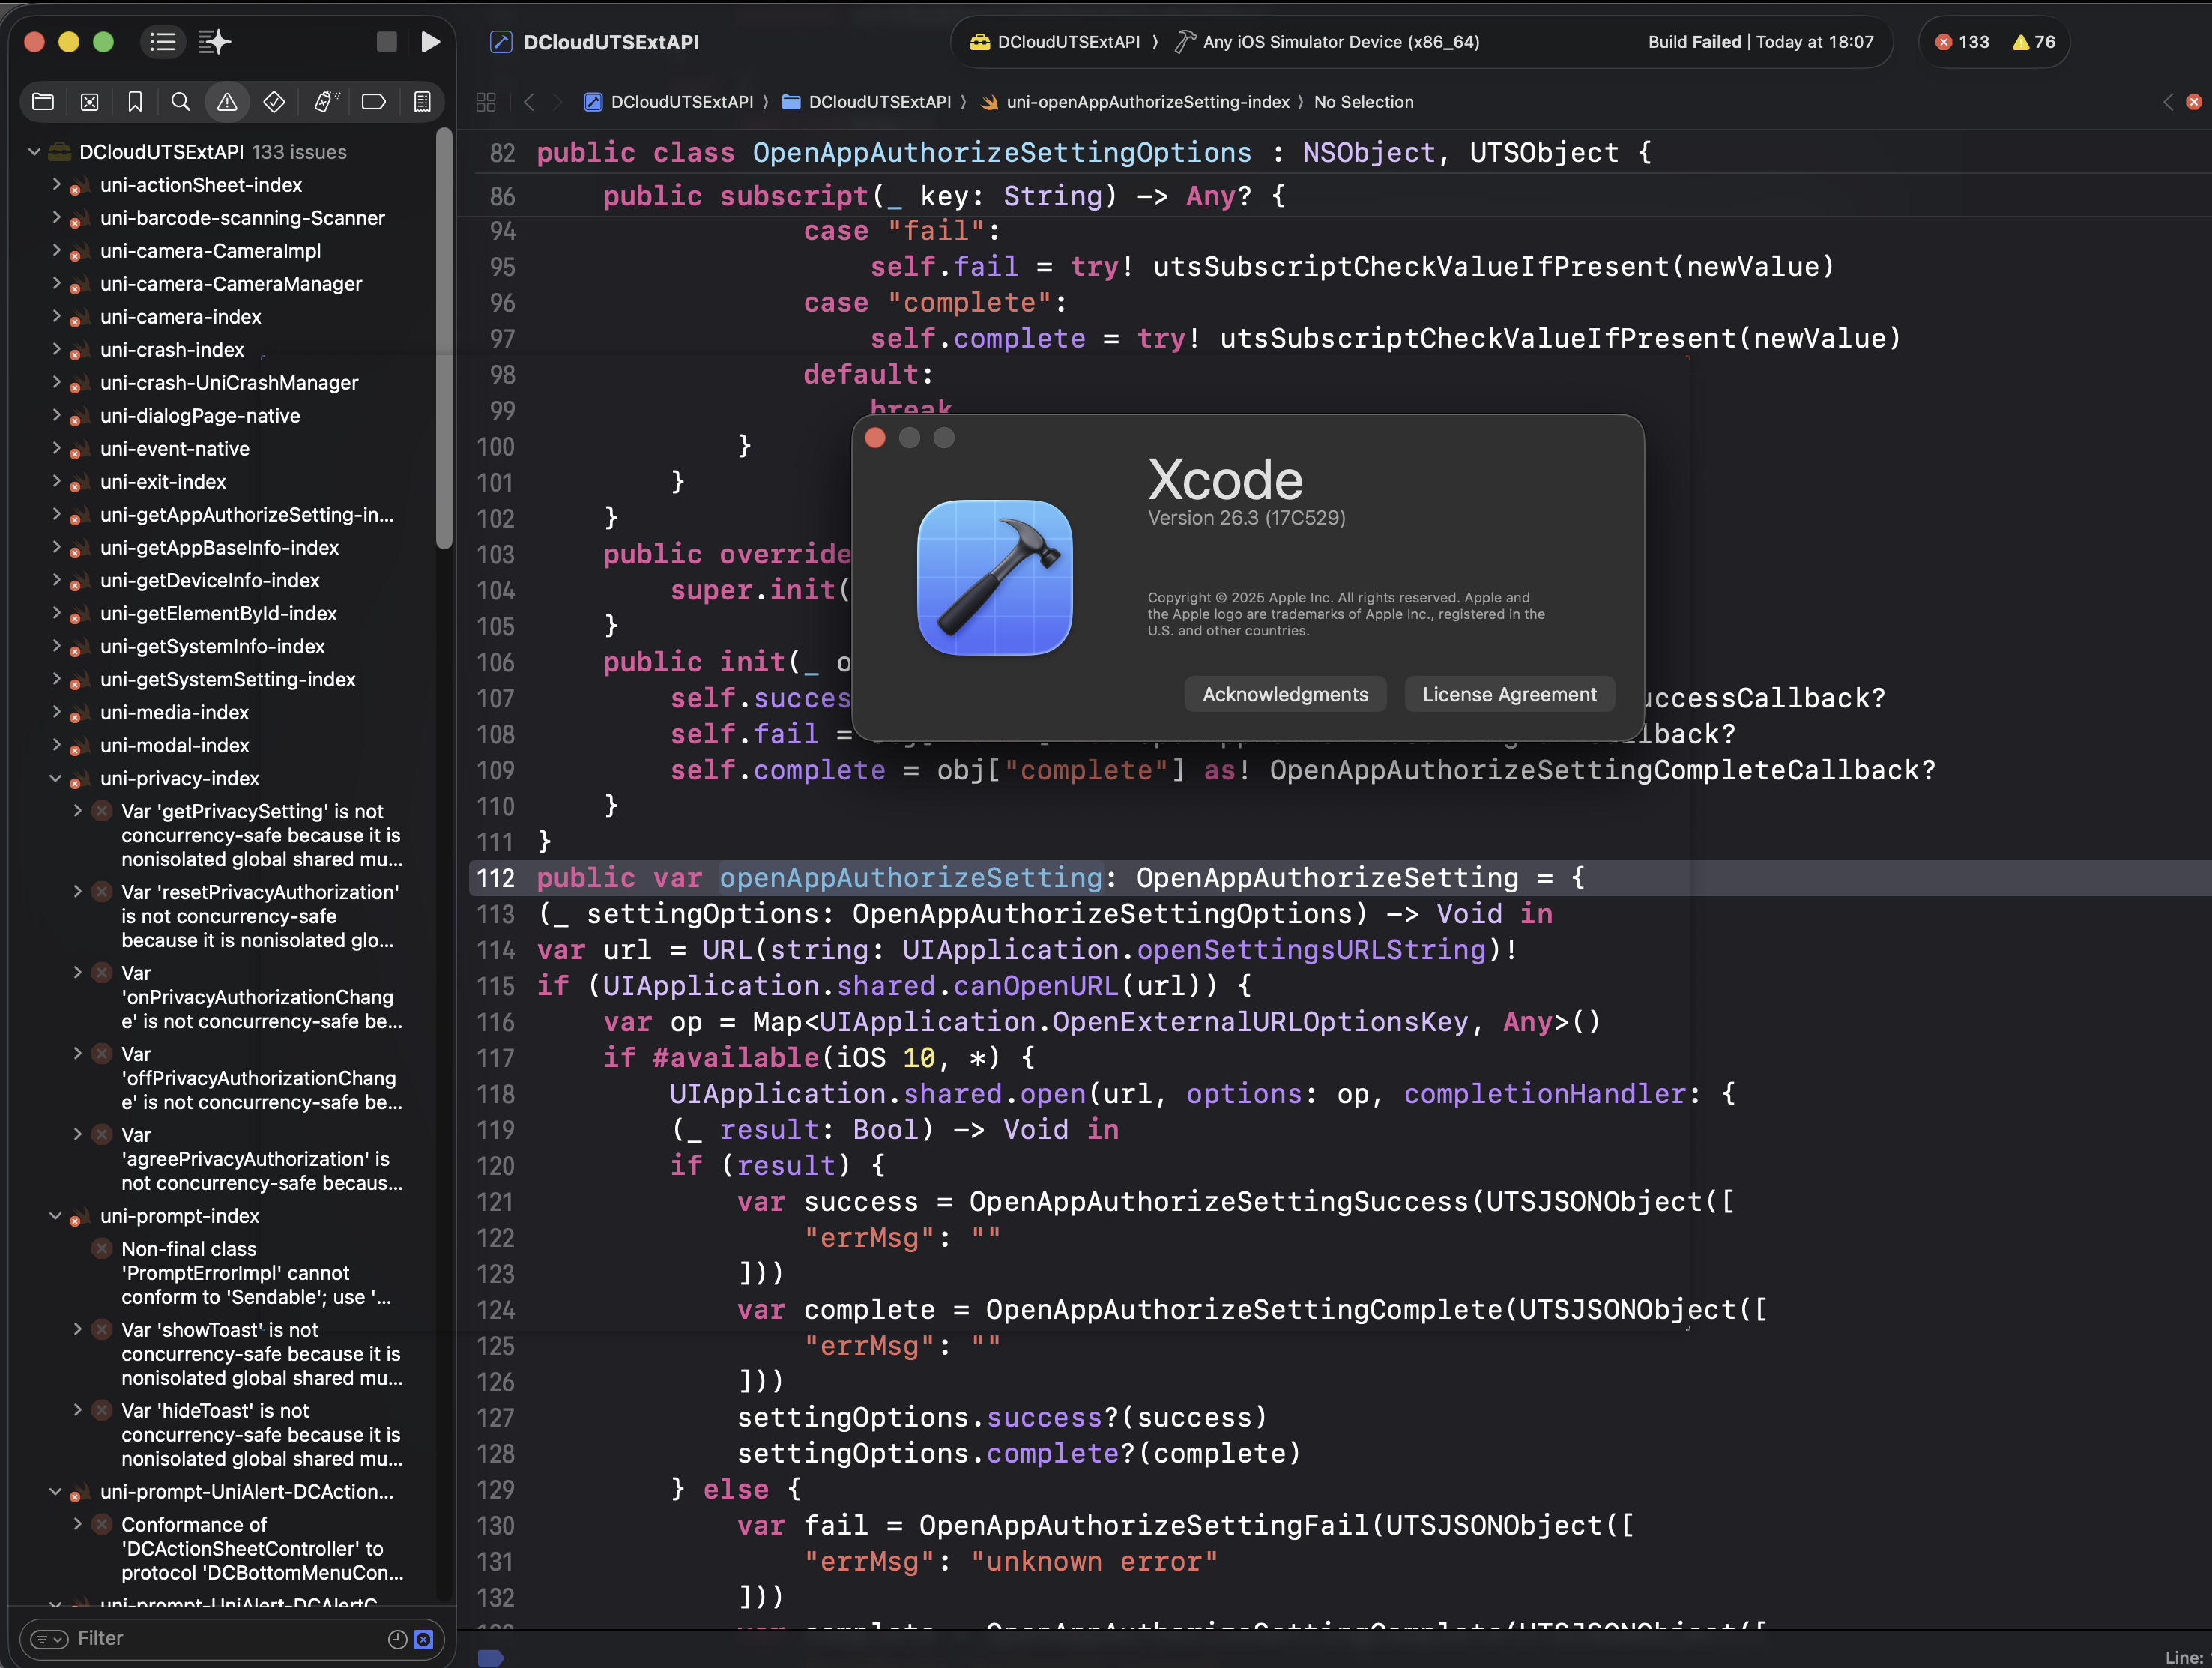The image size is (2212, 1668).
Task: Open the uni-openAppAuthorizeSetting-index breadcrumb
Action: tap(1135, 102)
